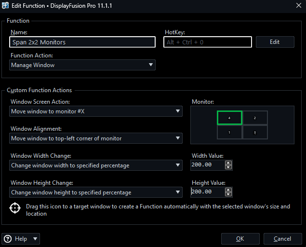This screenshot has width=306, height=247.
Task: Select monitor 1 in the monitor layout
Action: pyautogui.click(x=229, y=132)
